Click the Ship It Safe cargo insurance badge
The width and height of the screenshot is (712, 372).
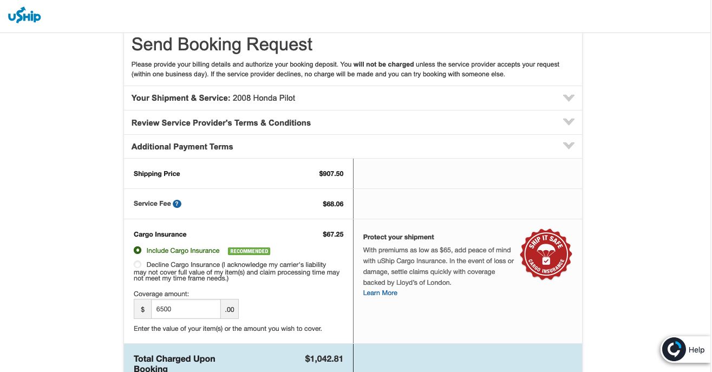[546, 254]
